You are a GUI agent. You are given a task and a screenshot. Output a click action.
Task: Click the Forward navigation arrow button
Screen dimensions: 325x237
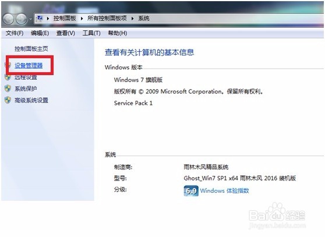pos(22,19)
